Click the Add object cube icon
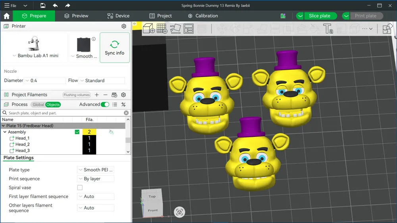The width and height of the screenshot is (397, 223). tap(148, 28)
